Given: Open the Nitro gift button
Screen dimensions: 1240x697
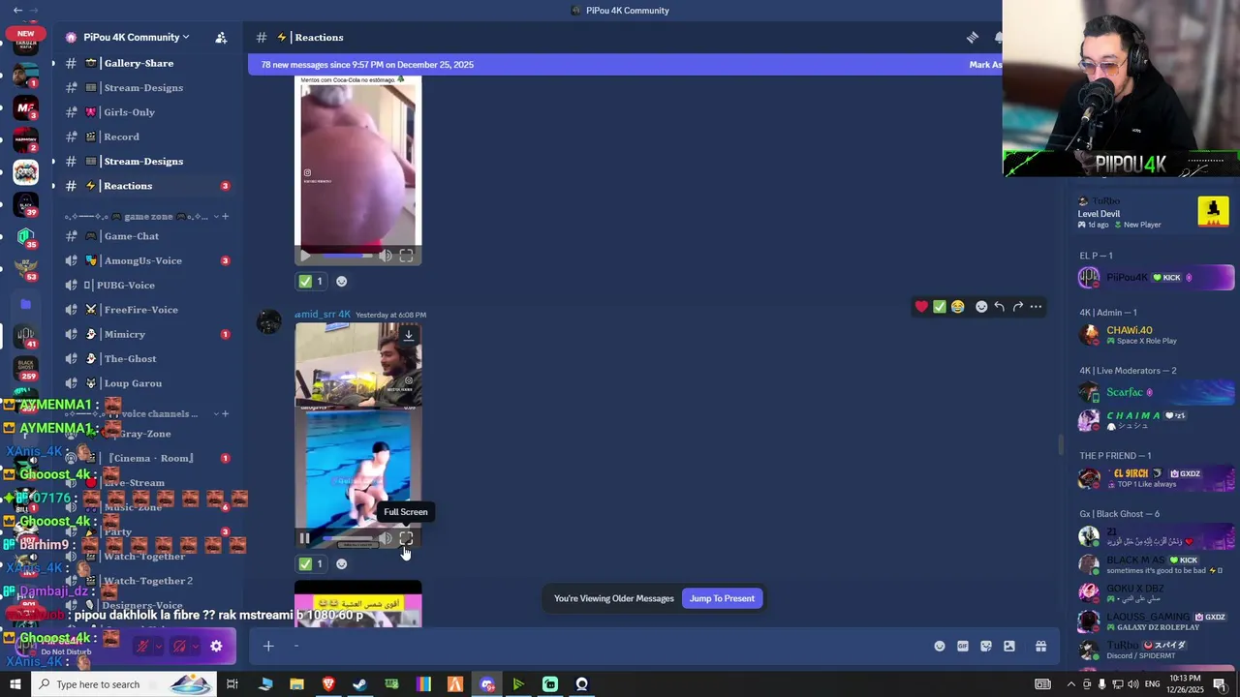Looking at the screenshot, I should pyautogui.click(x=1041, y=647).
